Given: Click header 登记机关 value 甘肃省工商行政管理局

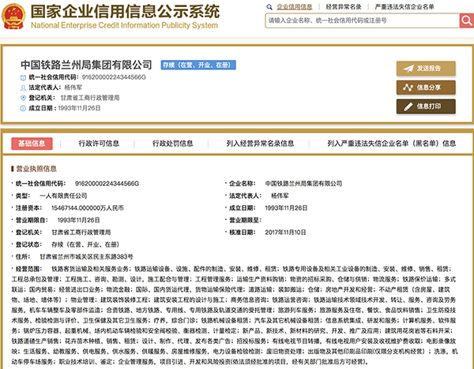Looking at the screenshot, I should pos(90,98).
